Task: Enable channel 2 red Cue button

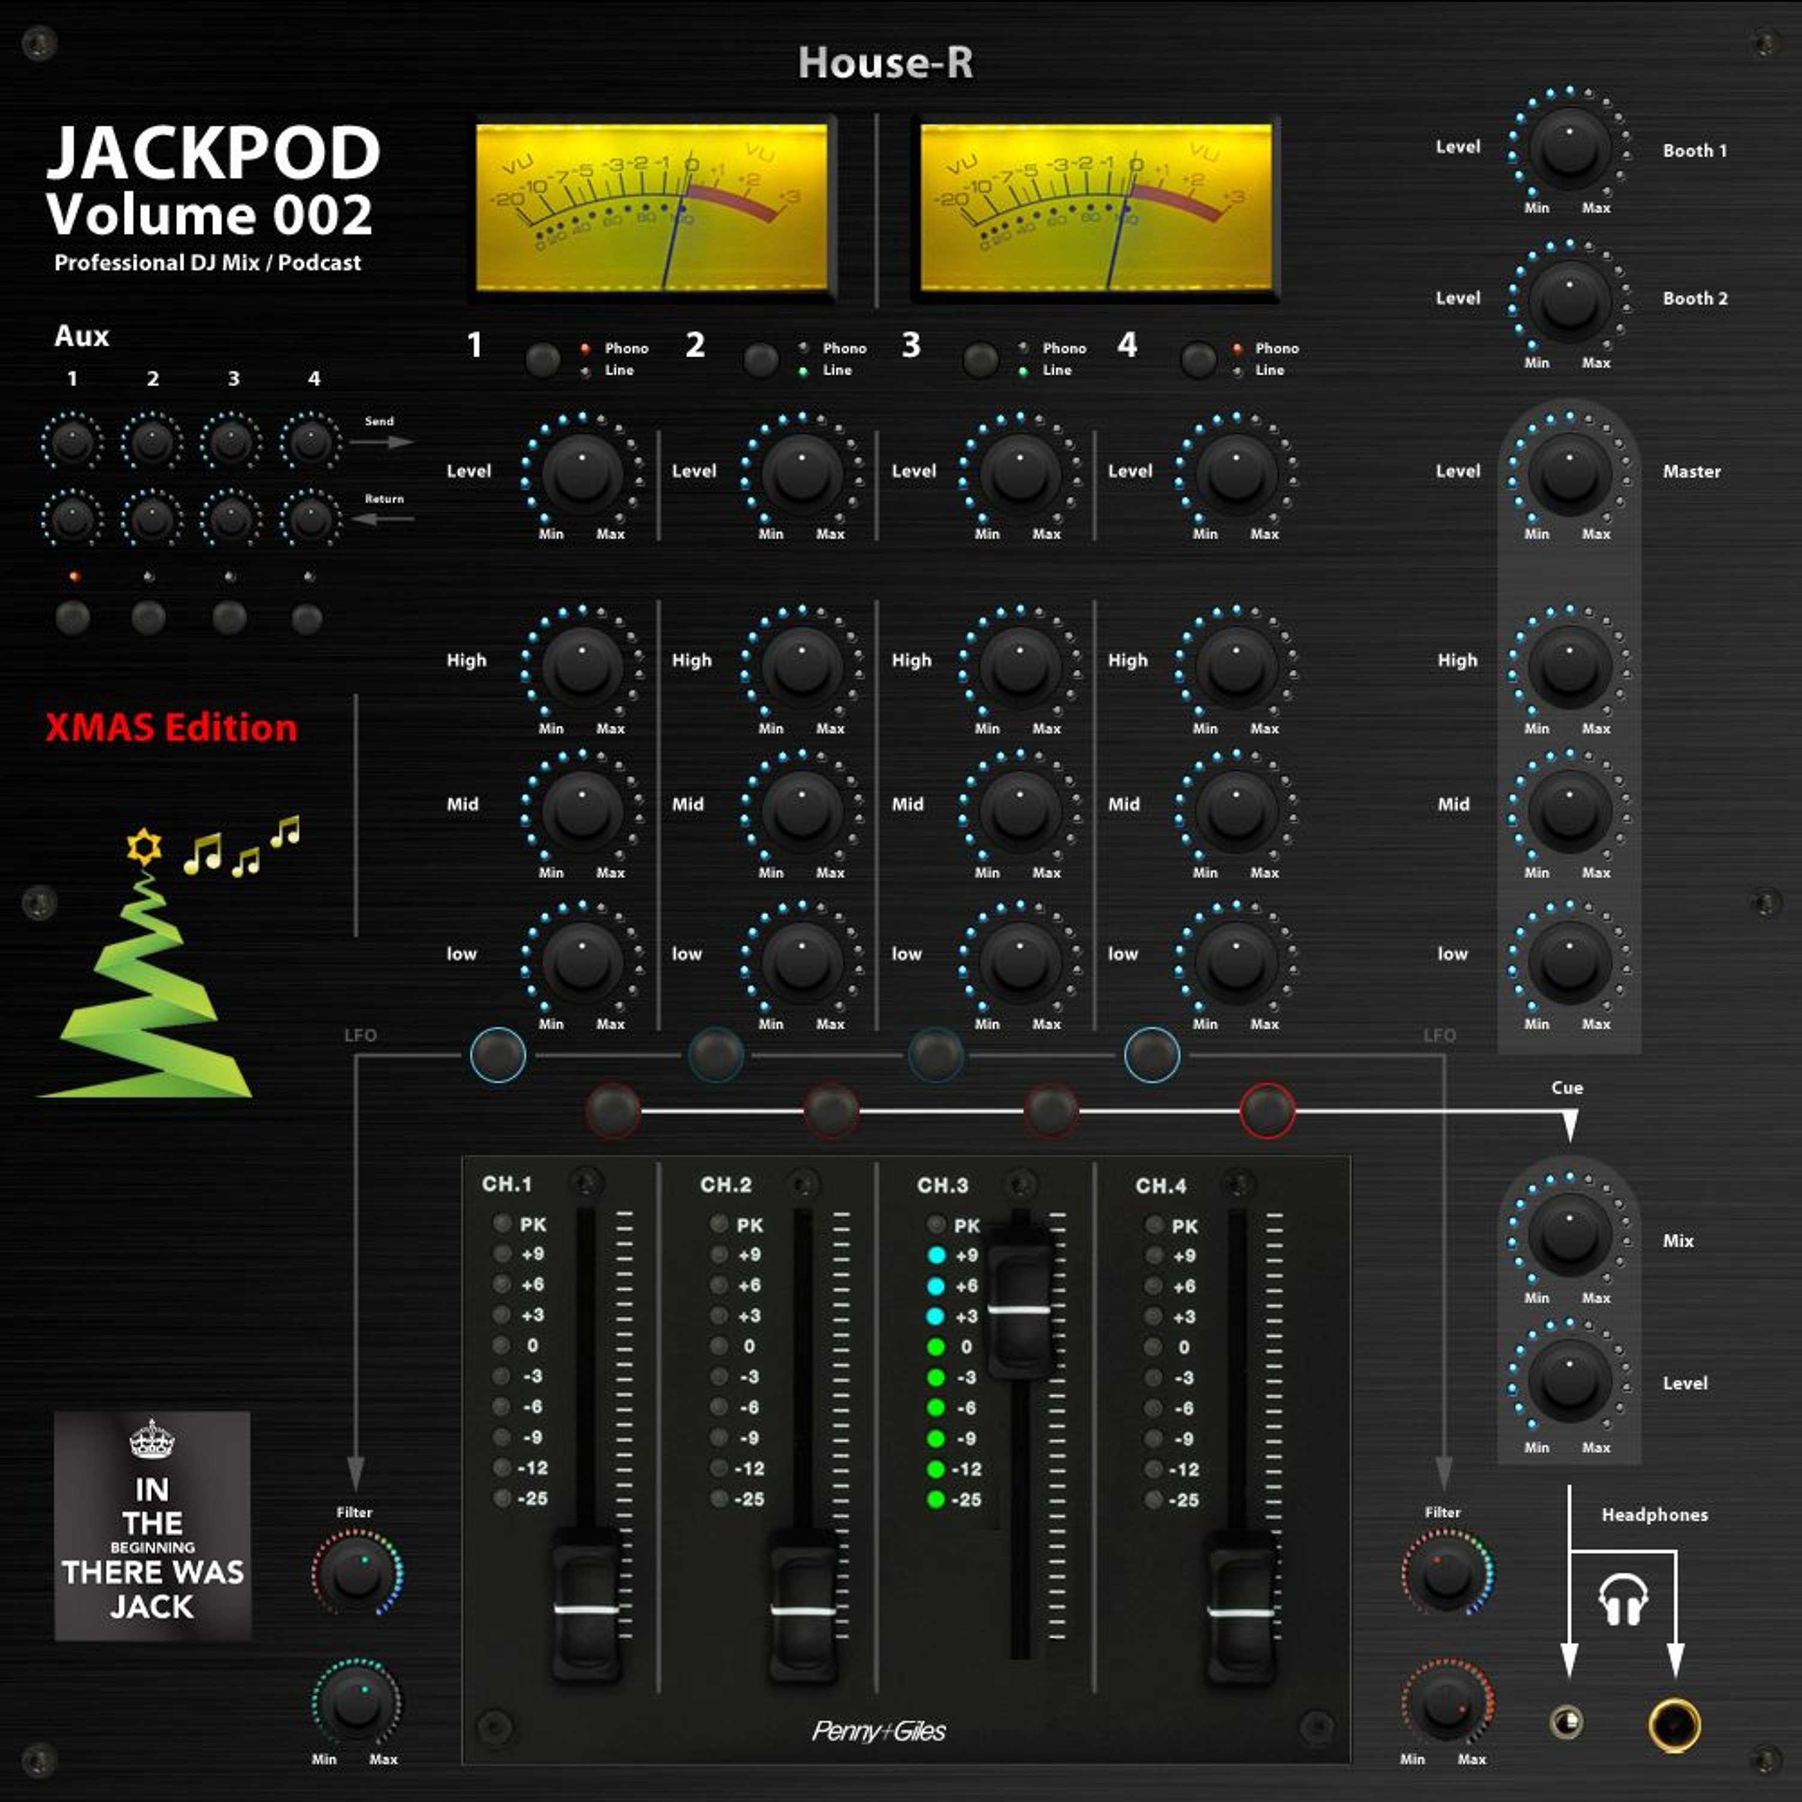Action: pos(831,1110)
